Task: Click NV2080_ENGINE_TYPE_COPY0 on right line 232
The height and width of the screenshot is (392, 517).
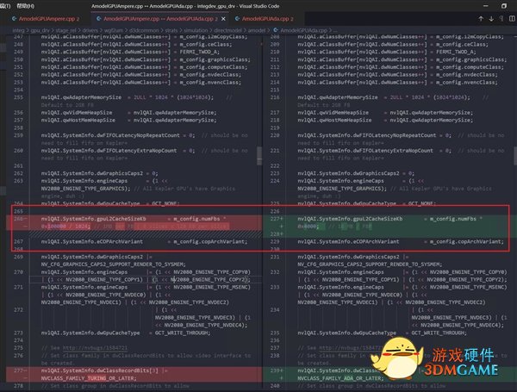Action: pyautogui.click(x=468, y=272)
